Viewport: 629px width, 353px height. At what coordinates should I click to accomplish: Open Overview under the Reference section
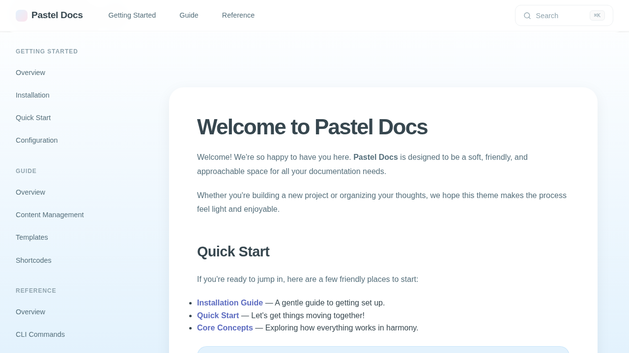point(30,312)
